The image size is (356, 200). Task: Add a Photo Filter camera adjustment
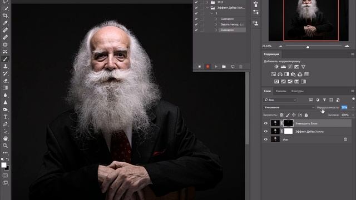point(293,74)
